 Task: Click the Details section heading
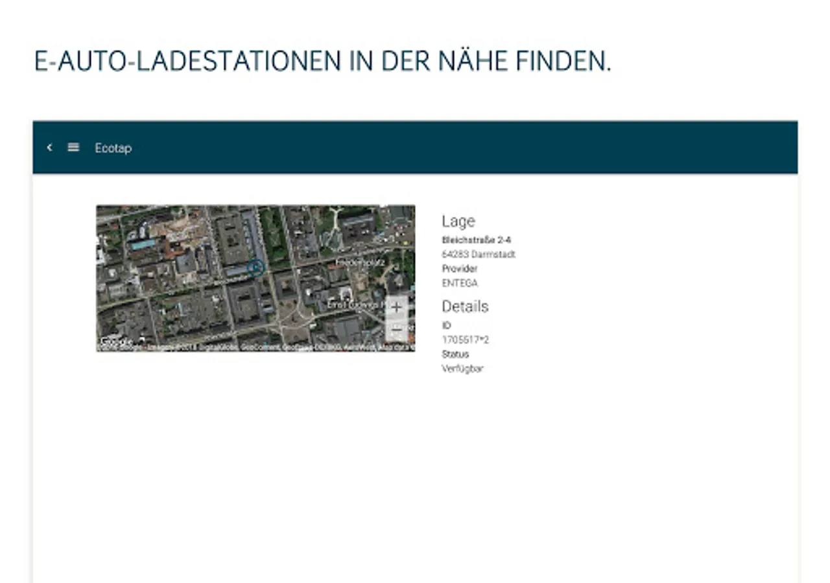pos(465,306)
